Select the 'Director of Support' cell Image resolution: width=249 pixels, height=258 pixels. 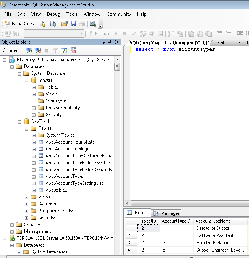220,228
